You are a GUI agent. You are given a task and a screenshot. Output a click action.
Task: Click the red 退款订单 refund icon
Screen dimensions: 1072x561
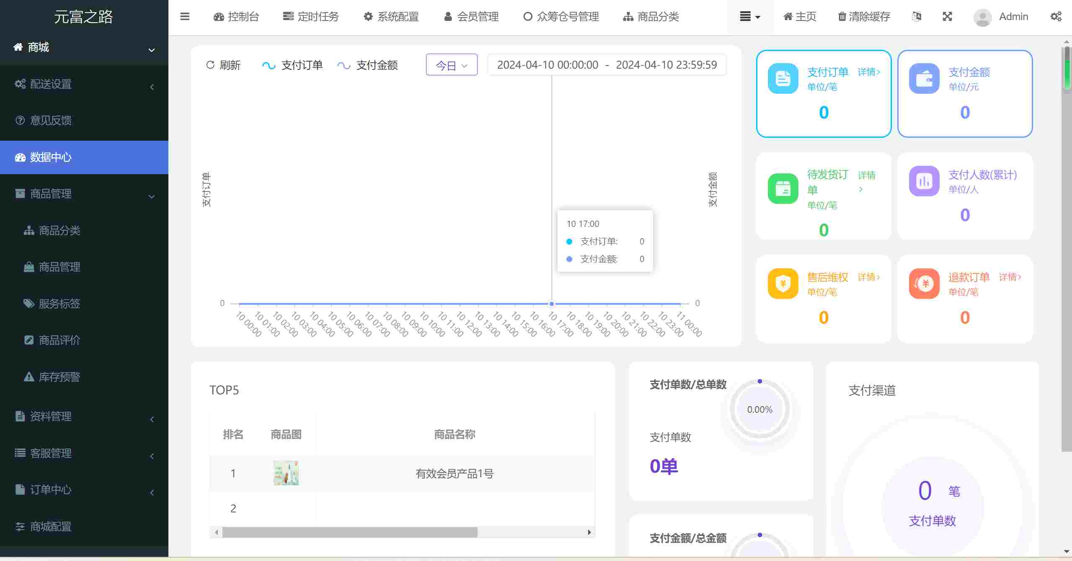pos(924,283)
